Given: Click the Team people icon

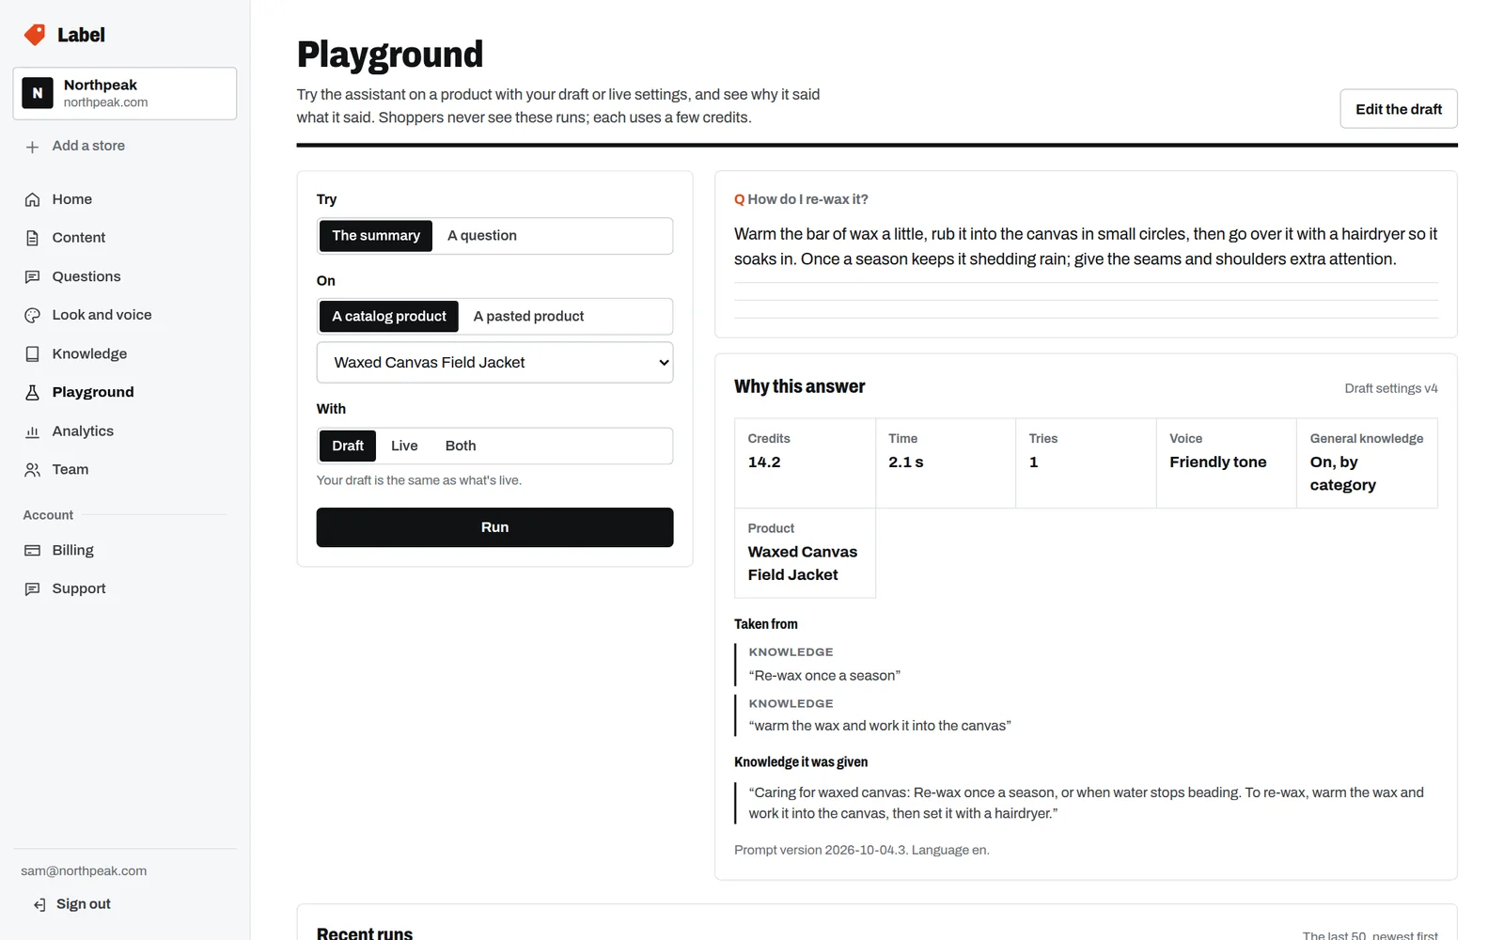Looking at the screenshot, I should [x=32, y=470].
